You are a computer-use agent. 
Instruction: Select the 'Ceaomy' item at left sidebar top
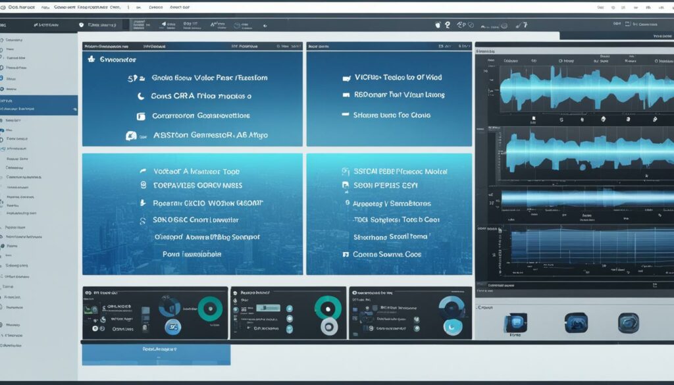(x=14, y=40)
